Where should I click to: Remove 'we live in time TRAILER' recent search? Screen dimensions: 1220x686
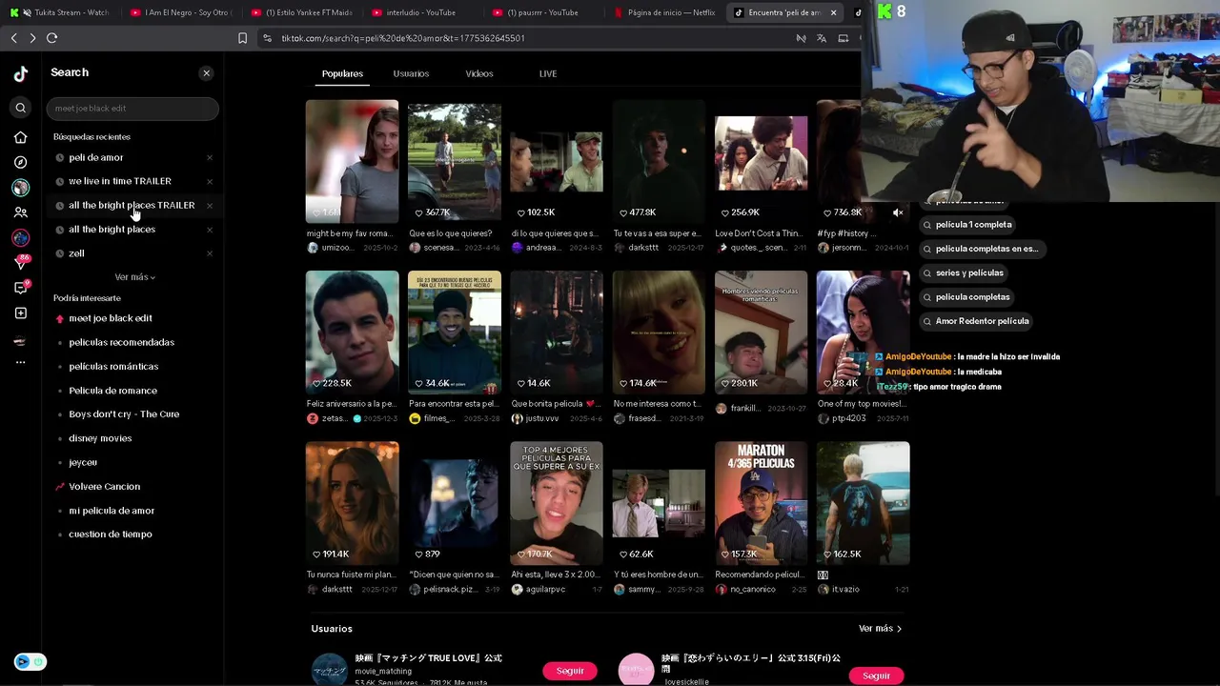pyautogui.click(x=210, y=181)
